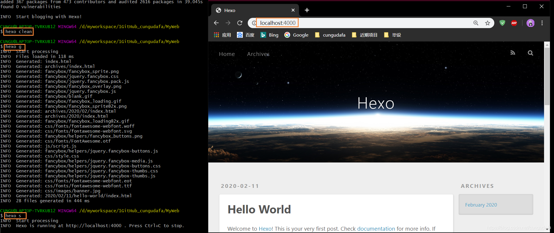This screenshot has width=554, height=233.
Task: Open the 毕设 bookmark folder
Action: pyautogui.click(x=392, y=35)
